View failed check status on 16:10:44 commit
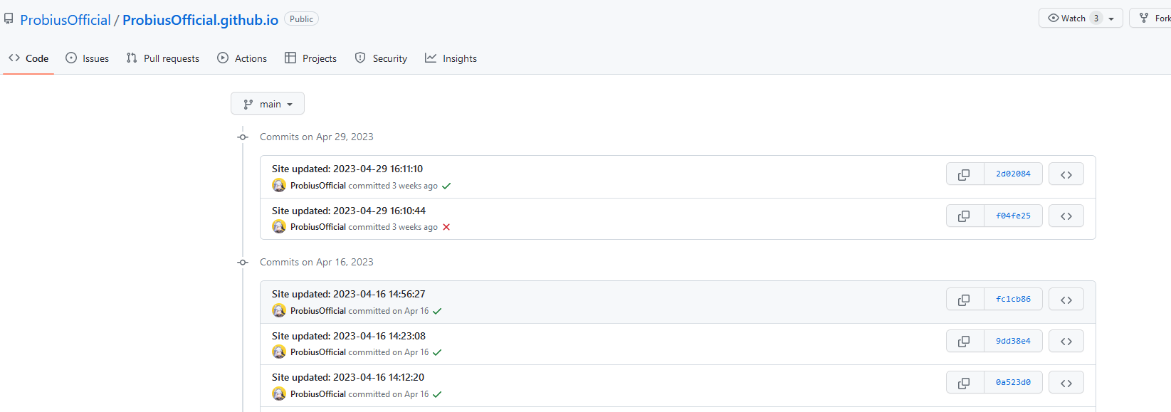Screen dimensions: 1171x412 (x=446, y=227)
